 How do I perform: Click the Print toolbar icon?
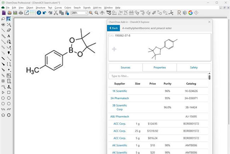pyautogui.click(x=21, y=13)
